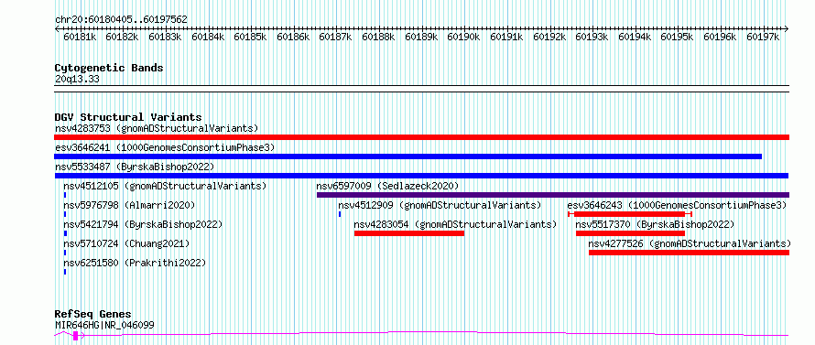Click the blue nsv5533487 variant bar
The width and height of the screenshot is (815, 345).
tap(421, 176)
